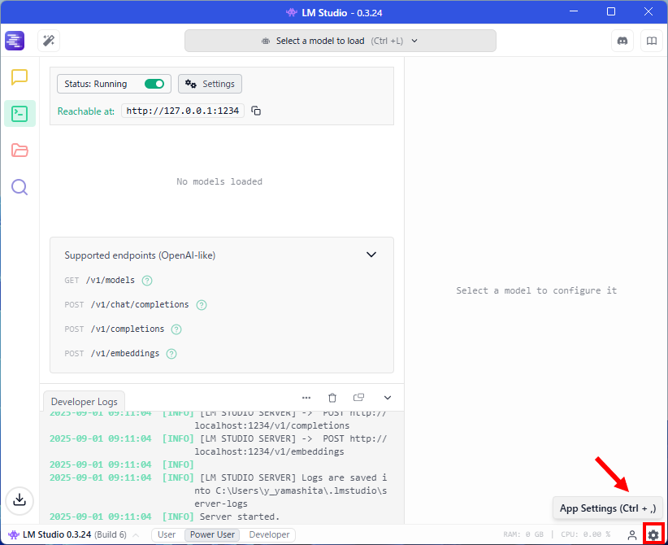Open the Downloads icon in sidebar
The height and width of the screenshot is (545, 668).
coord(20,499)
